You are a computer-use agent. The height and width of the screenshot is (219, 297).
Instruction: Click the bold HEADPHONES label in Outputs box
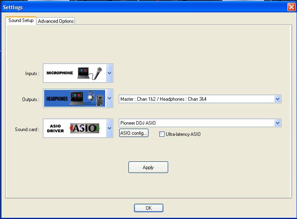(x=57, y=99)
